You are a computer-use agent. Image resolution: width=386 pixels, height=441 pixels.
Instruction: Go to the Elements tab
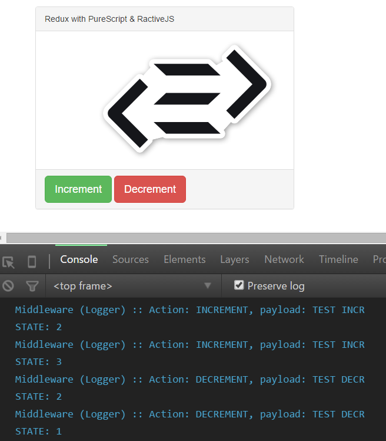[x=184, y=259]
